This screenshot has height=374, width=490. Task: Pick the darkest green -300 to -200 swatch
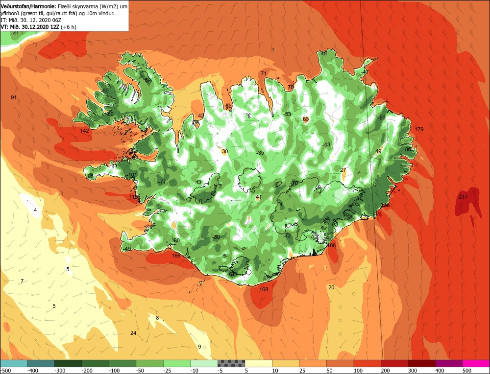(x=68, y=363)
